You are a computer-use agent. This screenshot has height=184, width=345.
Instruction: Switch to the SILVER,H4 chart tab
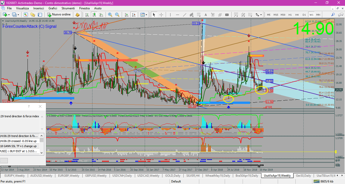point(193,175)
